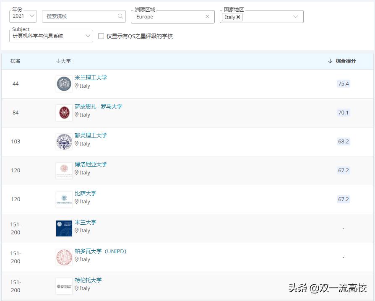Screen dimensions: 375x301
Task: Click the magnifier icon in the 搜索院校 field
Action: [x=120, y=16]
